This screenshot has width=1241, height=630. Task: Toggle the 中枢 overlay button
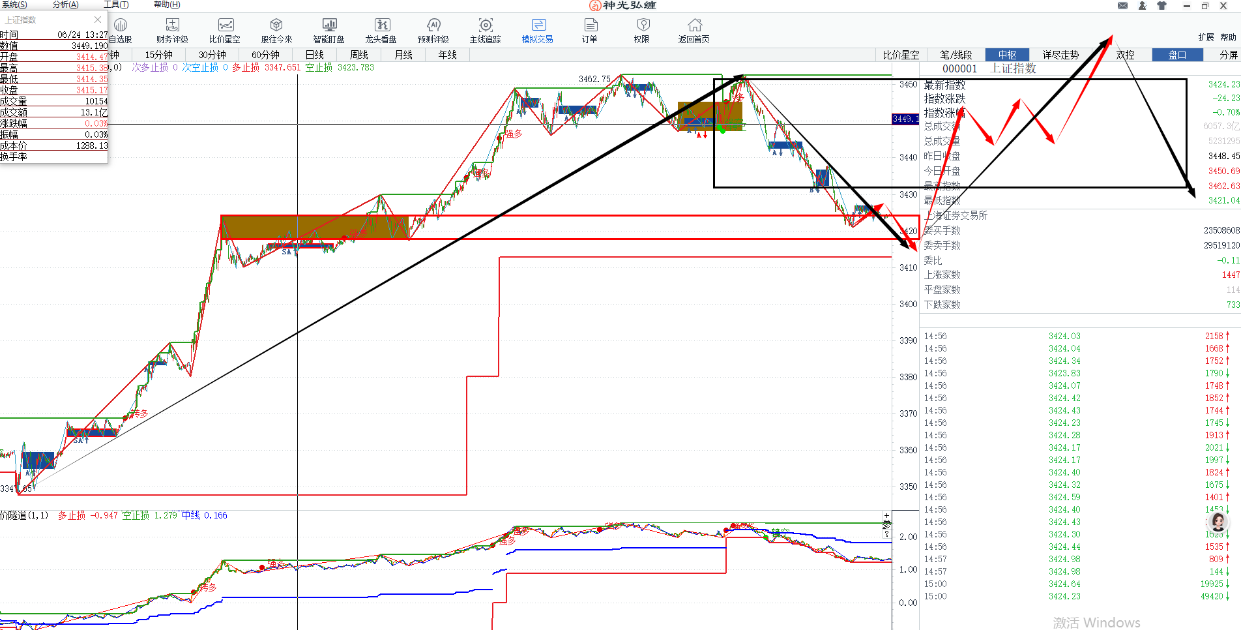pos(1007,55)
